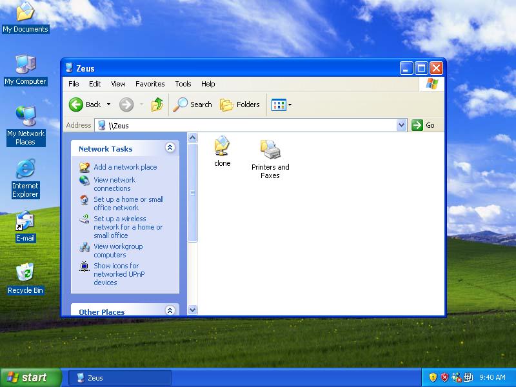Image resolution: width=516 pixels, height=387 pixels.
Task: Maximize the Zeus window
Action: [421, 68]
